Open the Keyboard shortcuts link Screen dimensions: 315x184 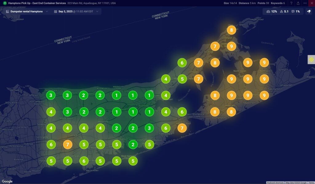(275, 182)
